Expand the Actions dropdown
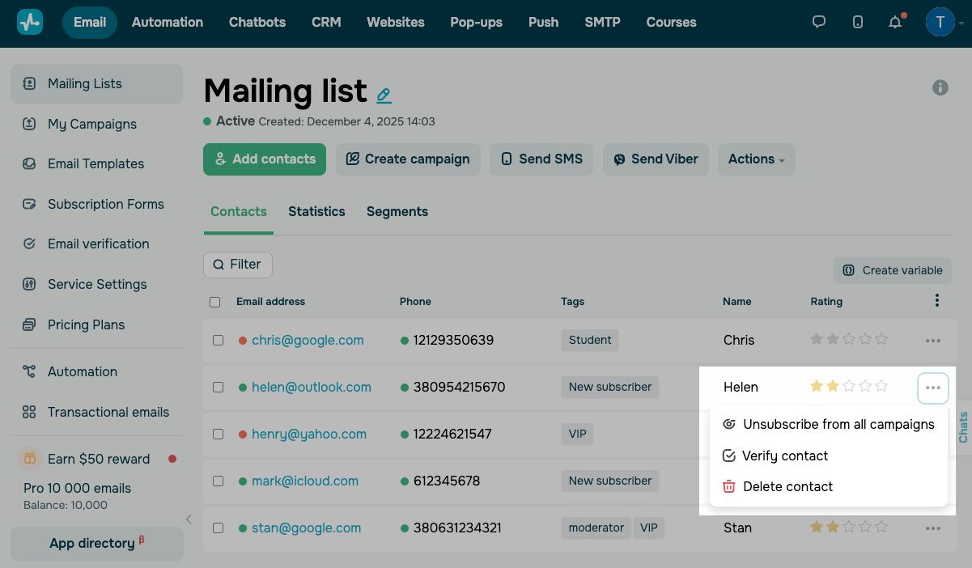Screen dimensions: 972x568 click(756, 159)
